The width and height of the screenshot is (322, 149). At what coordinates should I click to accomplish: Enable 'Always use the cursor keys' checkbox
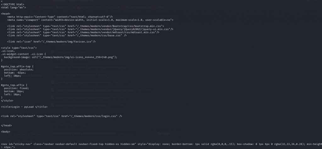pyautogui.click(x=53, y=67)
